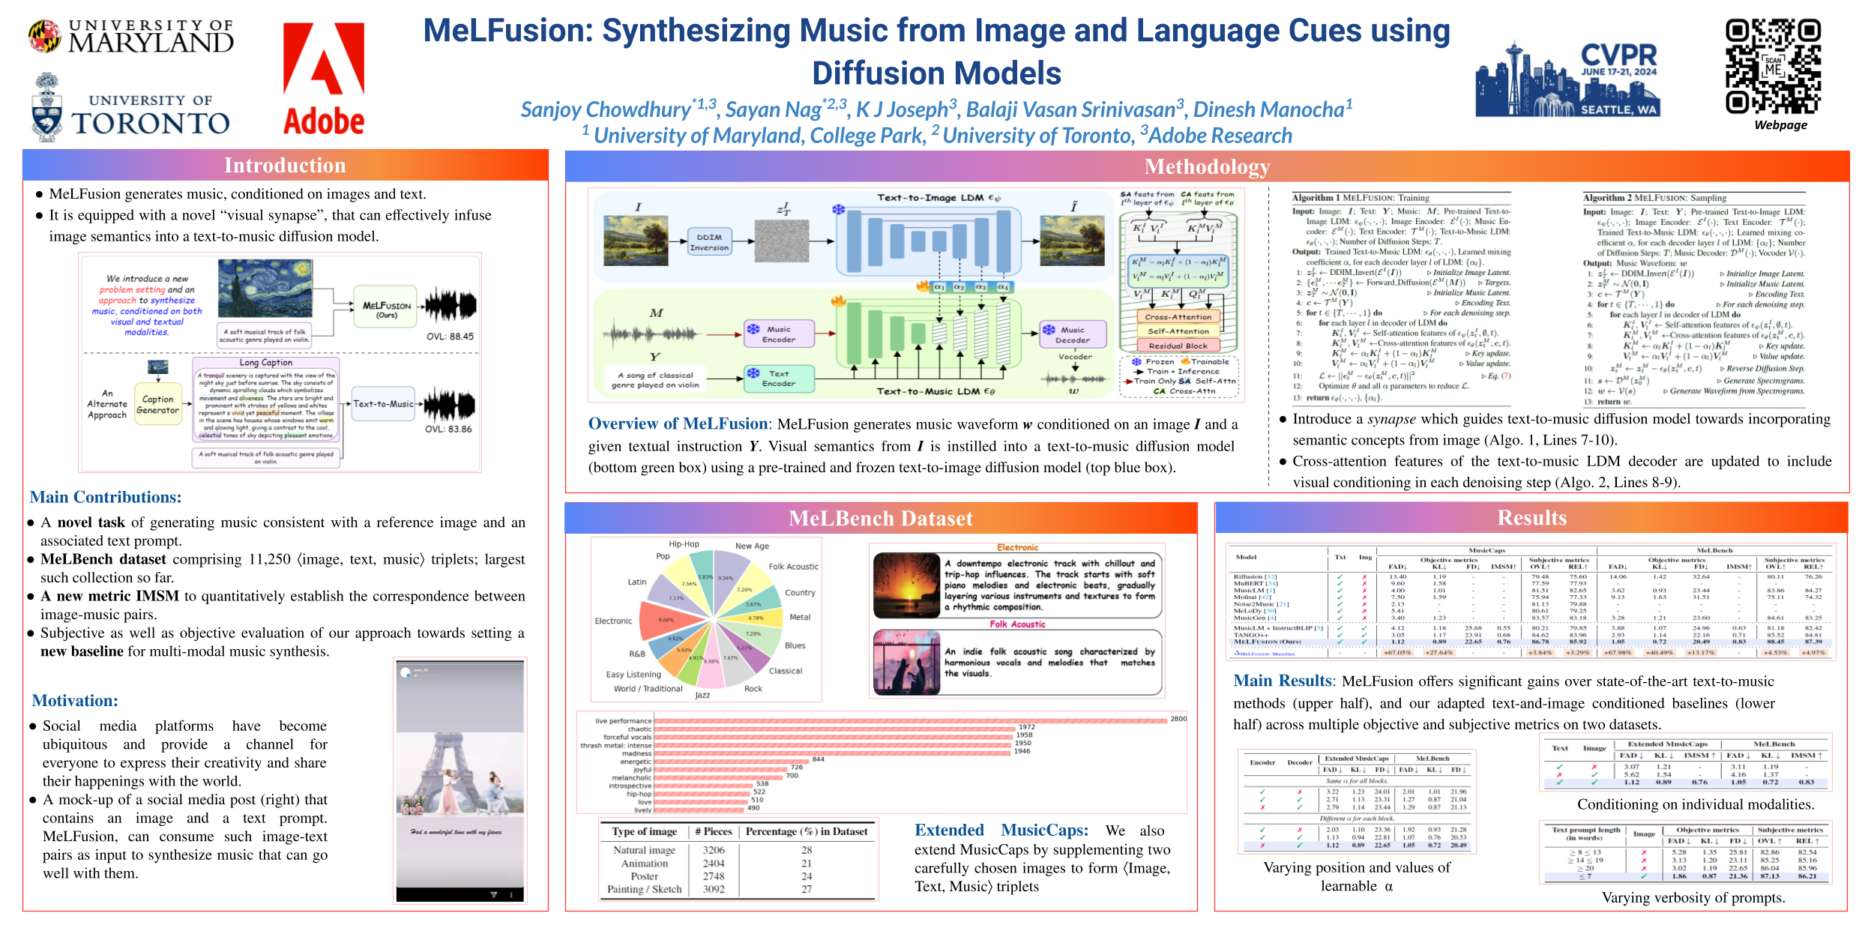Click the Webpage QR code
The height and width of the screenshot is (925, 1874).
[x=1772, y=66]
